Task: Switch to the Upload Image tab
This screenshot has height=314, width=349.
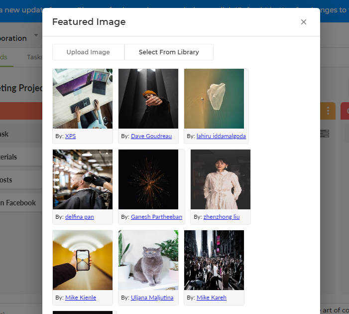Action: tap(88, 52)
